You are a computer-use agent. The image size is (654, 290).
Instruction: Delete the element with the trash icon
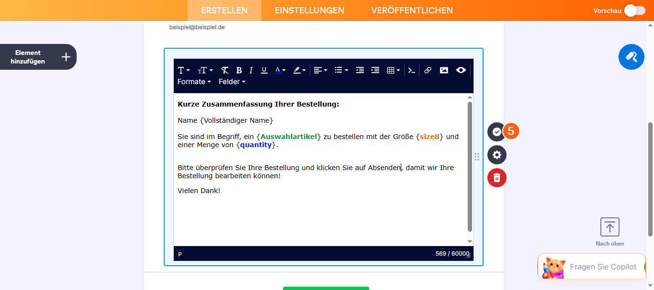click(x=497, y=178)
